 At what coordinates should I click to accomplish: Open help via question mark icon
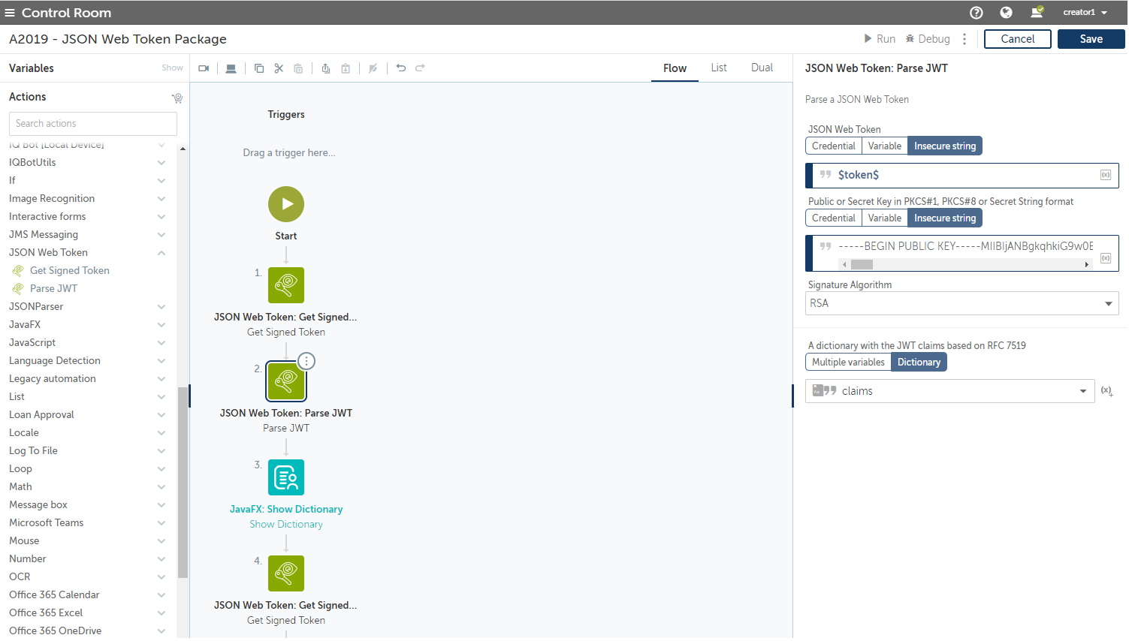pos(977,13)
